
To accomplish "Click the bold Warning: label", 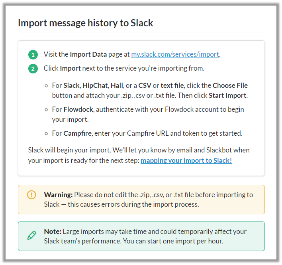I will [x=58, y=195].
